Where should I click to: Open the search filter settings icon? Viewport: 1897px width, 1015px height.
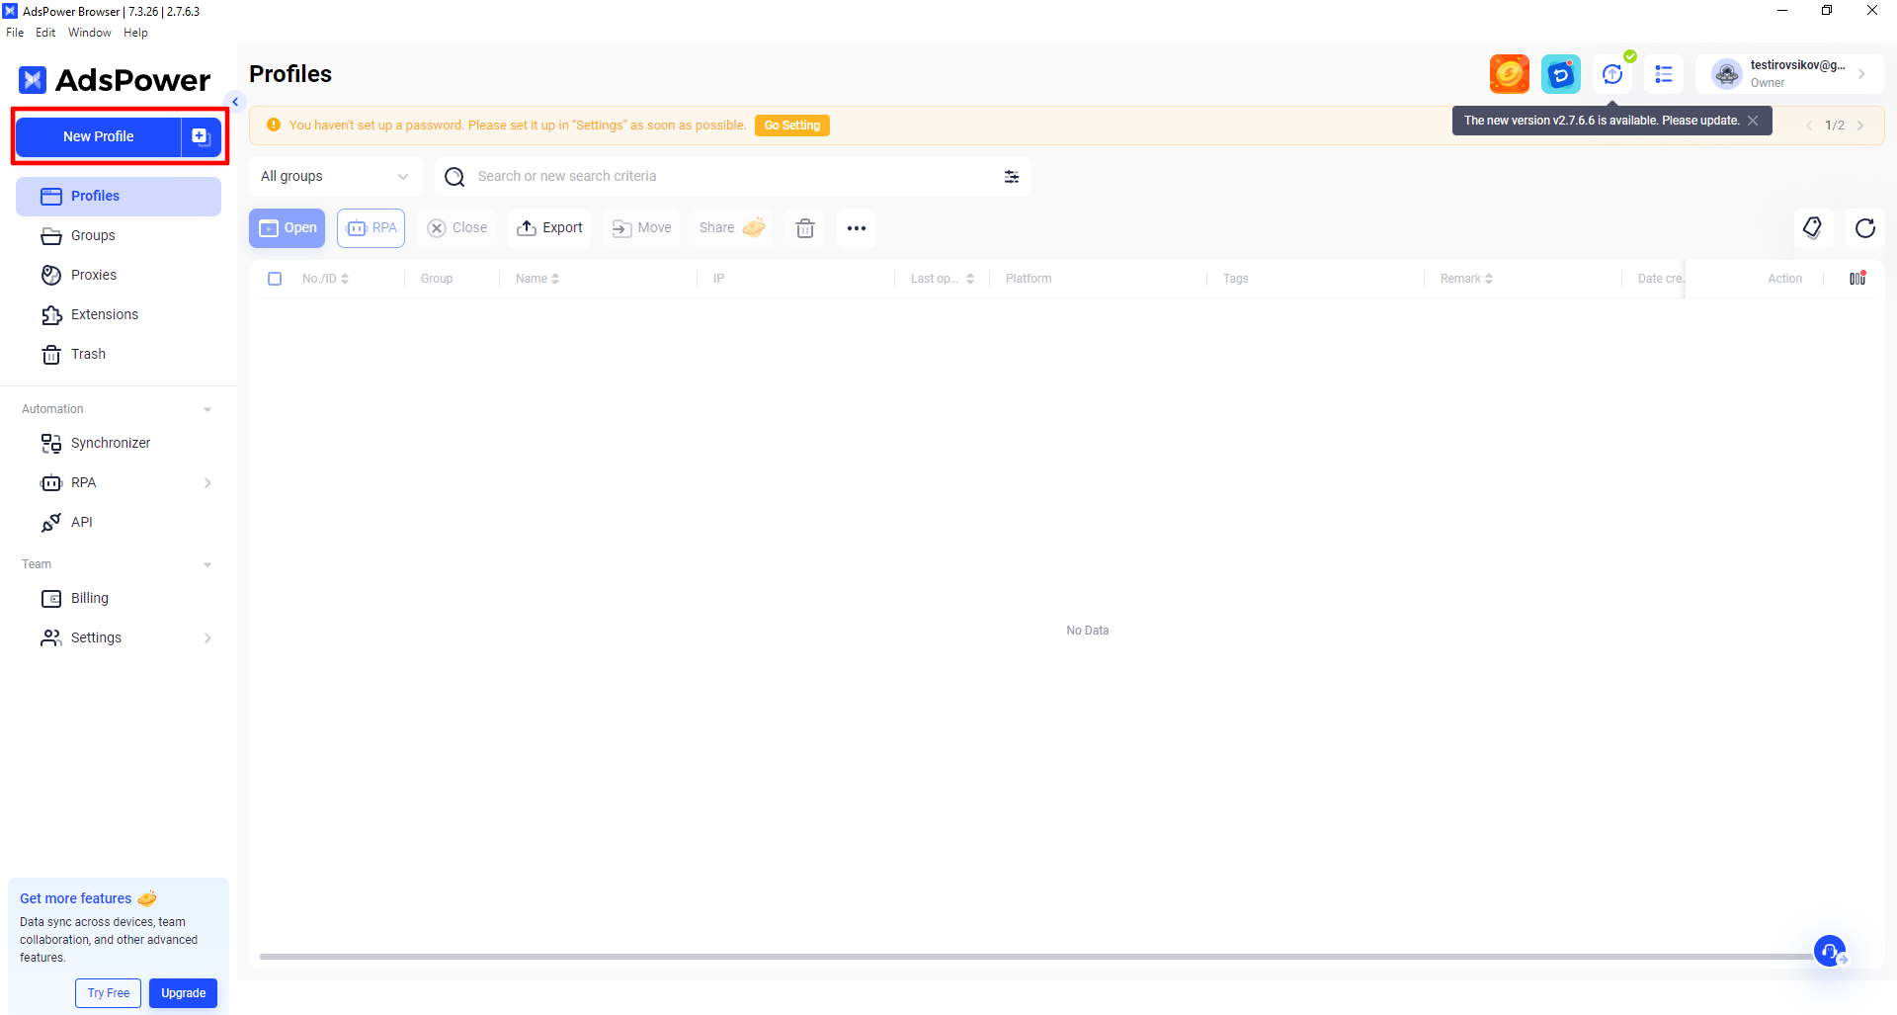click(x=1011, y=177)
